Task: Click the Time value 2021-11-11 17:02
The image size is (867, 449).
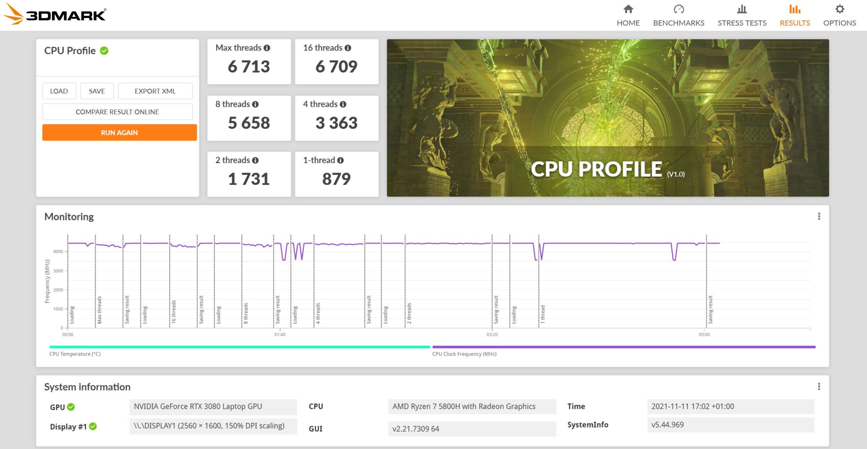Action: [731, 406]
